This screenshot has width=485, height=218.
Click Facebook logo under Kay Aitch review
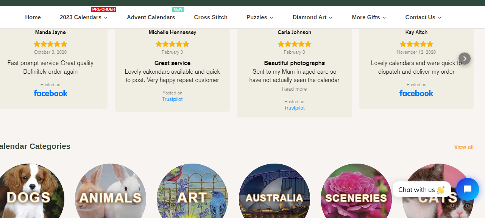416,93
